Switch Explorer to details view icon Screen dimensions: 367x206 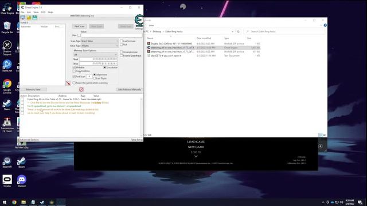tap(320, 135)
